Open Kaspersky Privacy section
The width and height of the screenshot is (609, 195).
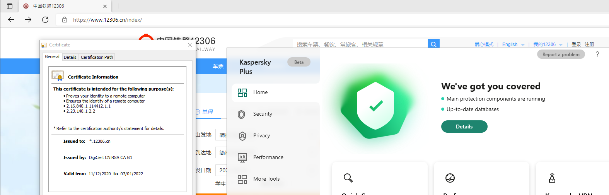pyautogui.click(x=276, y=136)
